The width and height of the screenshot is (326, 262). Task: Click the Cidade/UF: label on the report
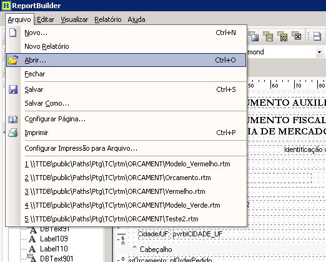154,234
